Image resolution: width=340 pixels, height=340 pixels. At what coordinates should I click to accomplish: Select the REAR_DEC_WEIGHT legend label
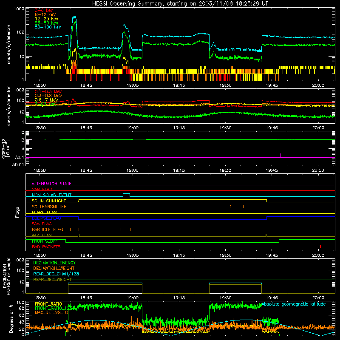point(52,279)
